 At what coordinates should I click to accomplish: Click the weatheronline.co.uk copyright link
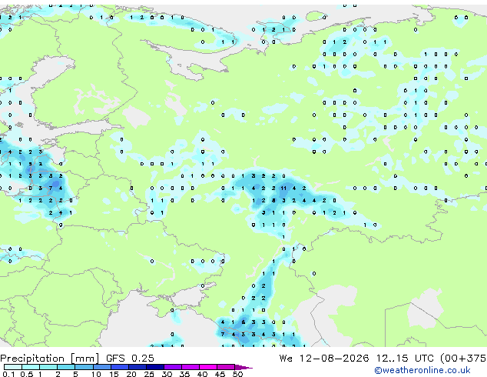click(422, 370)
